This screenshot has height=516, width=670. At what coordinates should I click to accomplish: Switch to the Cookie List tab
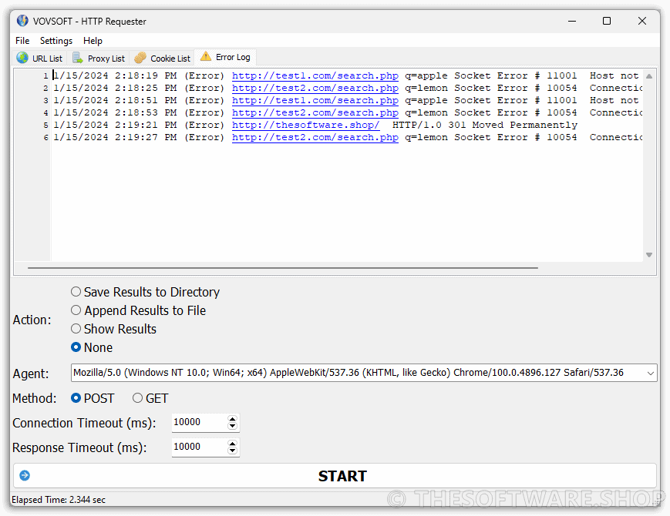tap(163, 58)
